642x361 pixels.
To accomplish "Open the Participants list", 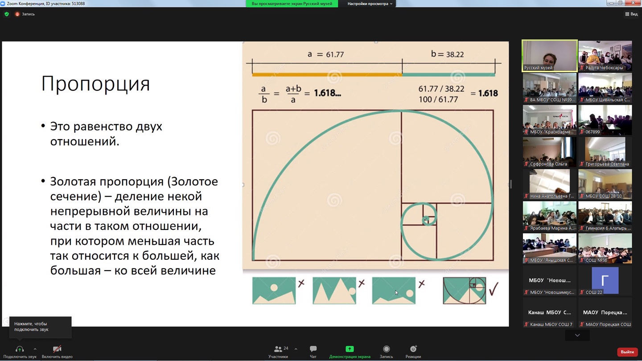I will pos(278,351).
